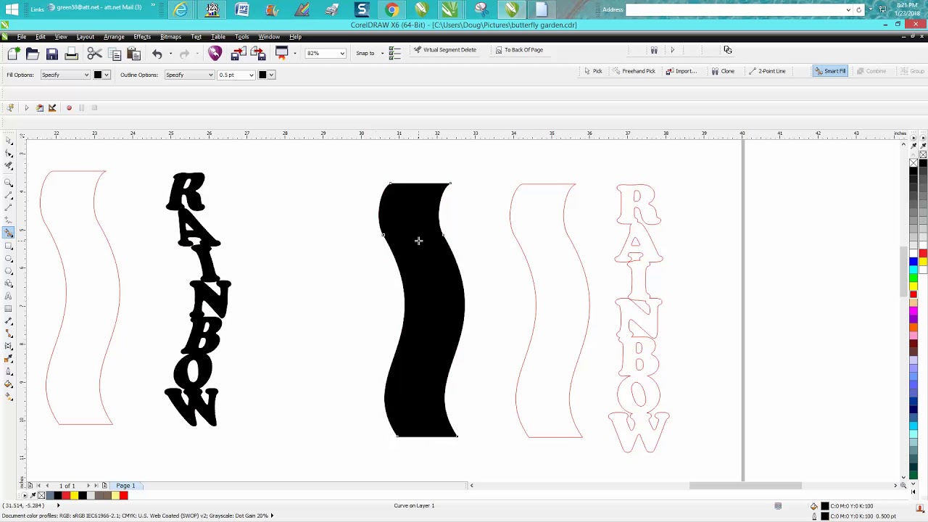Open the Window menu
This screenshot has width=928, height=522.
click(x=269, y=37)
